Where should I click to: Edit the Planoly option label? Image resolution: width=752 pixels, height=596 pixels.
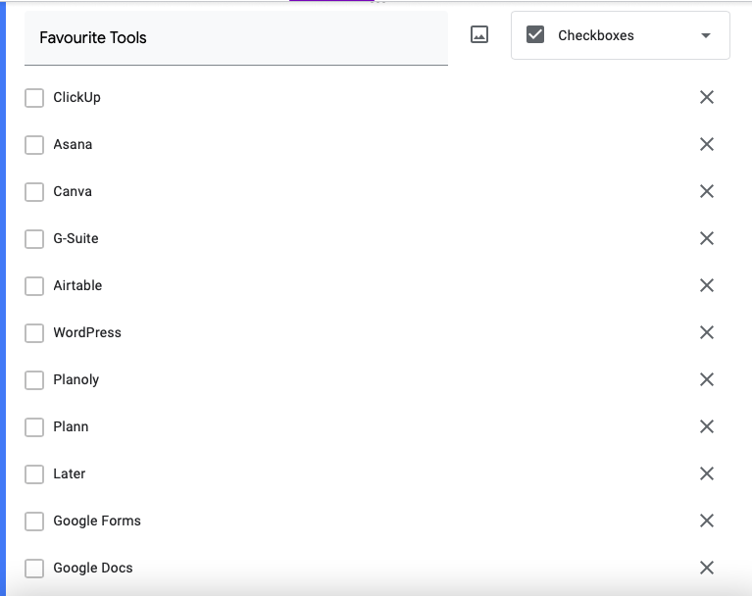(x=76, y=379)
